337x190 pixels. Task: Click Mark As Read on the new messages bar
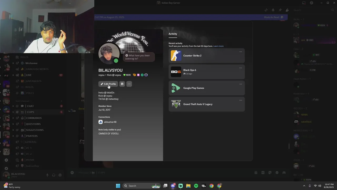click(274, 17)
